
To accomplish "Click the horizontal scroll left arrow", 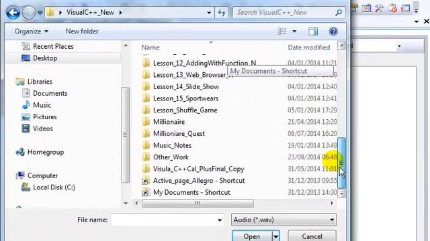I will pyautogui.click(x=136, y=204).
